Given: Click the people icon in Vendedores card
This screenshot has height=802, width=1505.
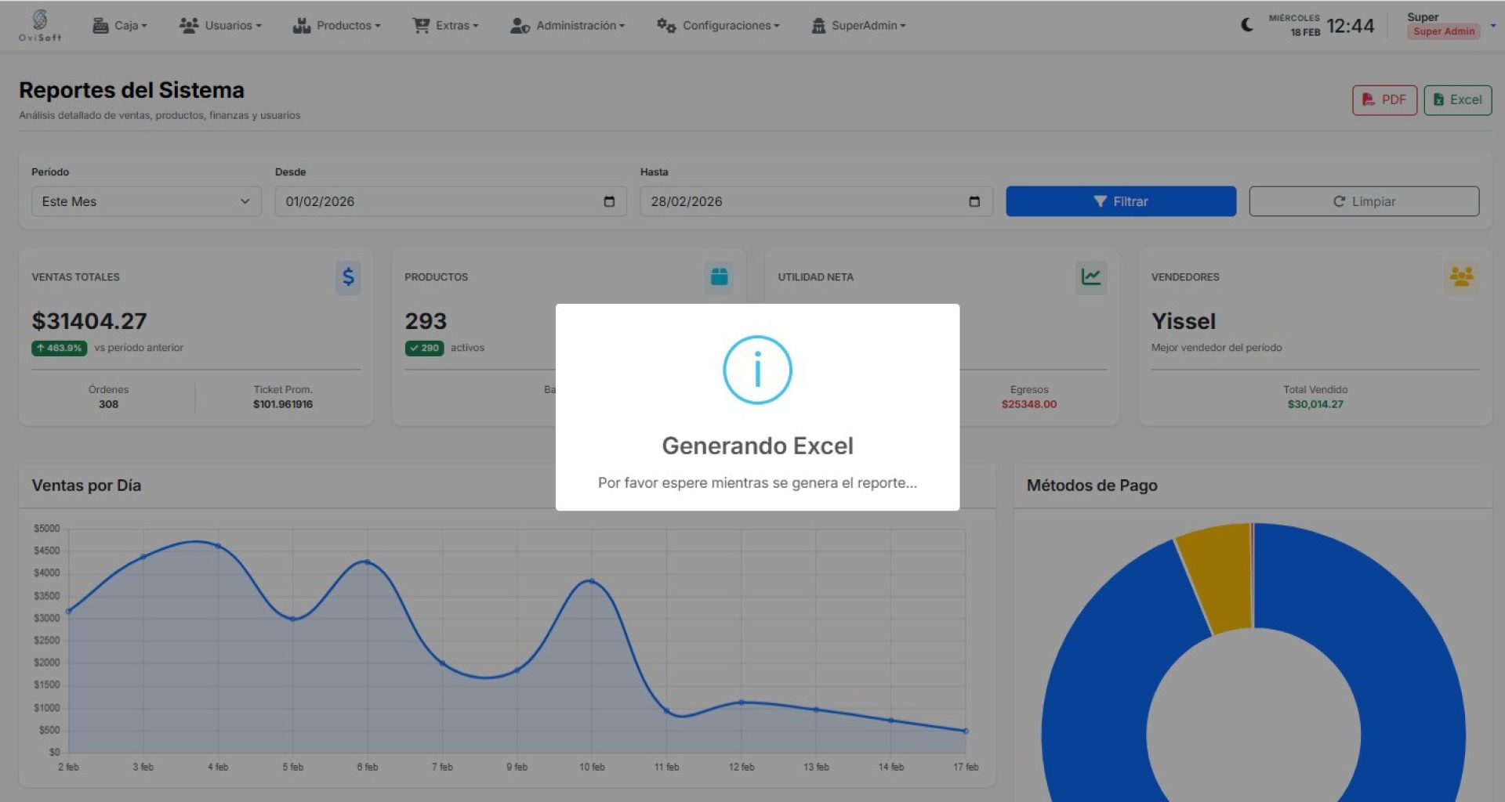Looking at the screenshot, I should [x=1461, y=277].
